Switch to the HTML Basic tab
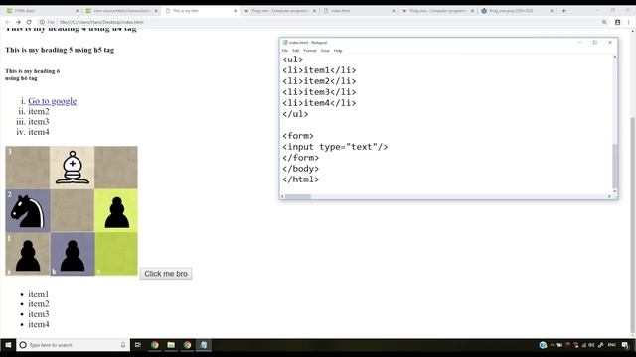 pyautogui.click(x=41, y=11)
